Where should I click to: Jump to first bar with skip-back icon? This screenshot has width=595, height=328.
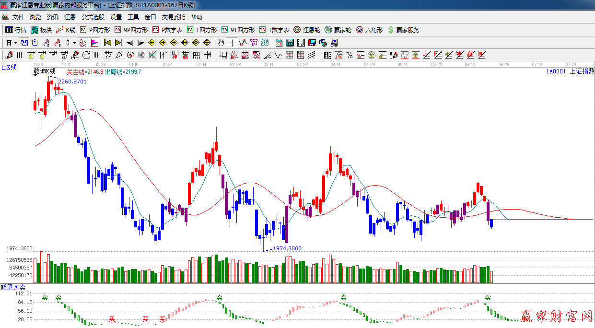[107, 43]
